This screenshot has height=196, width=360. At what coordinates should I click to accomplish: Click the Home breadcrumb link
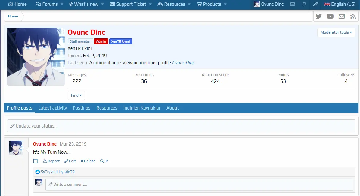click(x=13, y=16)
